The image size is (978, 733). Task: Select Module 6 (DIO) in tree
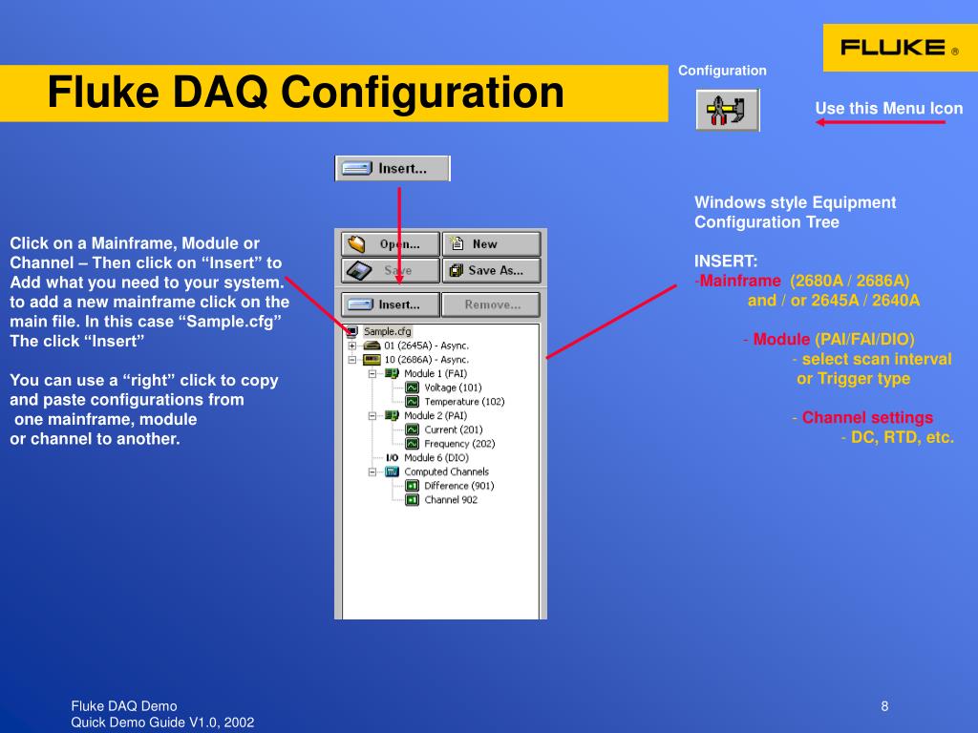[436, 458]
